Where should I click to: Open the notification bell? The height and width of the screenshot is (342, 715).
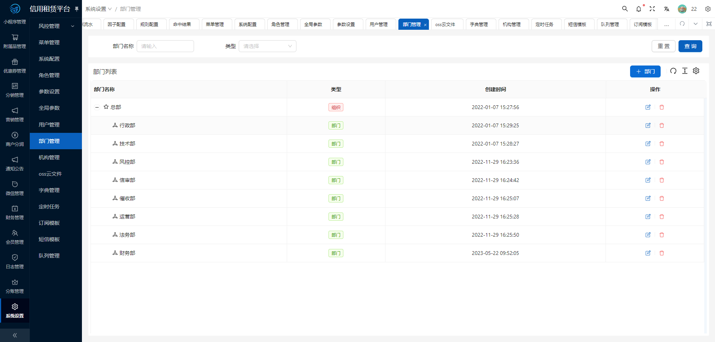pos(639,9)
